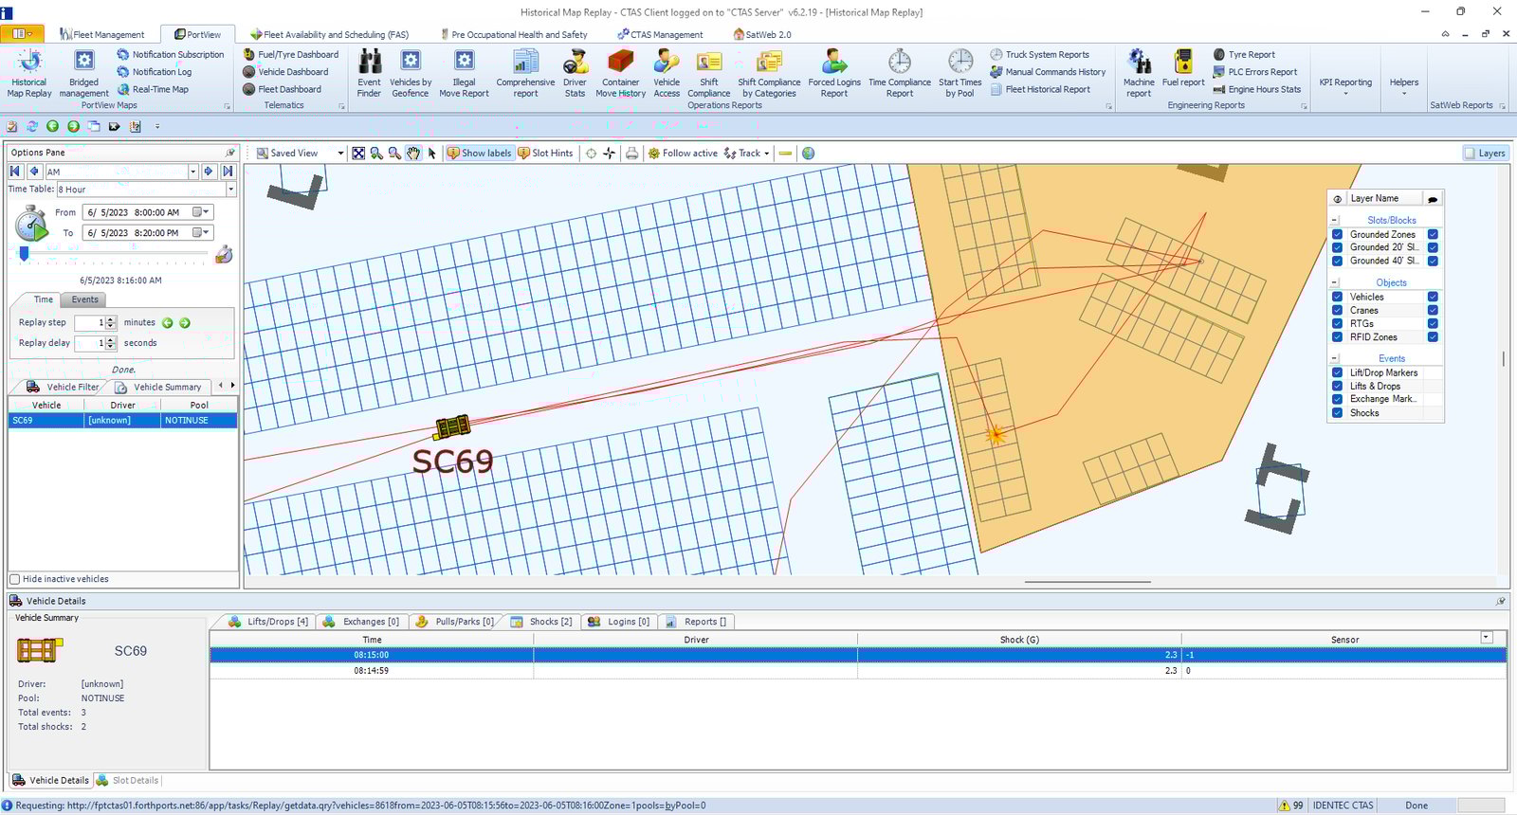This screenshot has width=1517, height=815.
Task: Open the Time Table dropdown
Action: [230, 190]
